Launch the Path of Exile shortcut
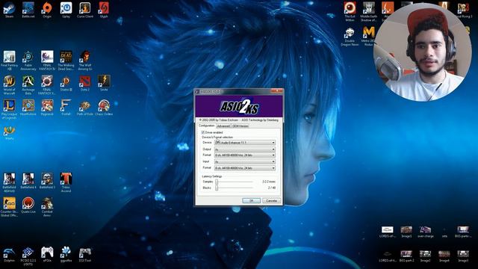478x269 pixels. point(84,108)
